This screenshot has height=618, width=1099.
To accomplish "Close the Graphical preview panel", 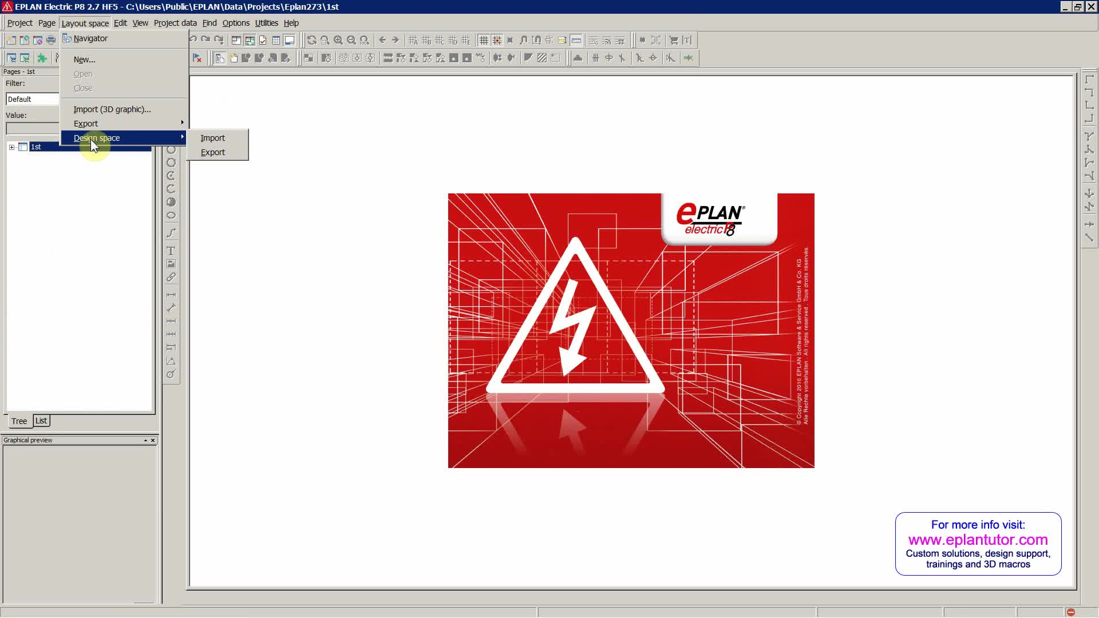I will point(153,441).
